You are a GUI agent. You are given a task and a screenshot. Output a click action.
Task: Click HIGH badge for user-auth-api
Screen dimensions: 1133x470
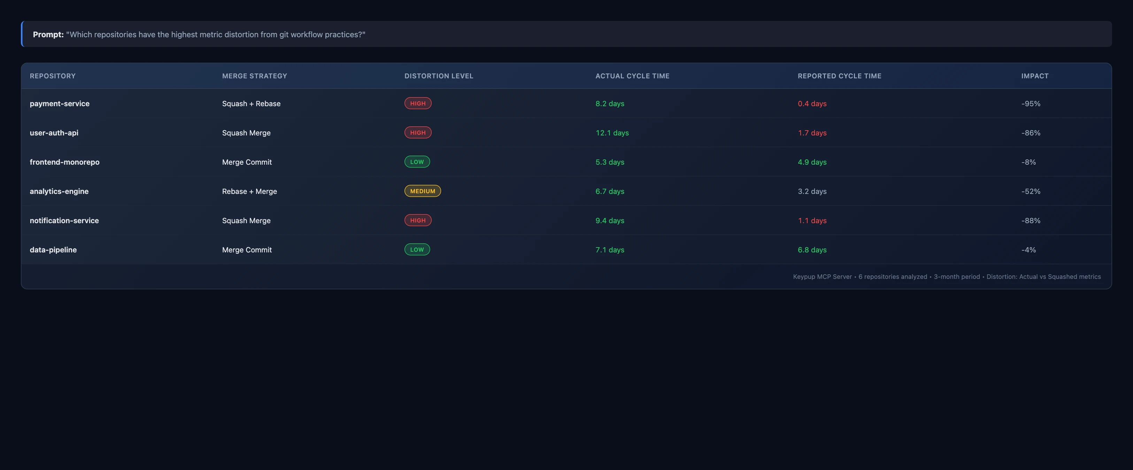[418, 132]
